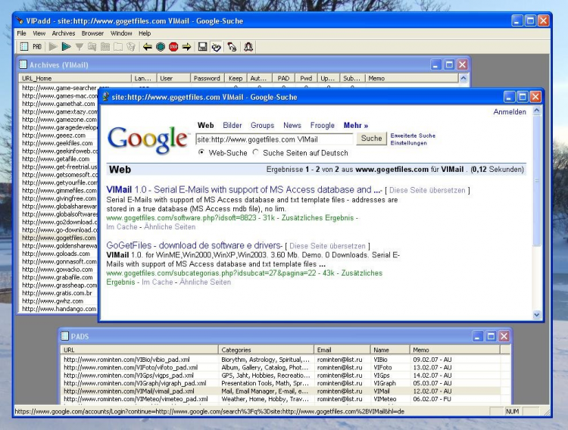Maximize the PADS window
This screenshot has width=568, height=430.
[x=491, y=336]
